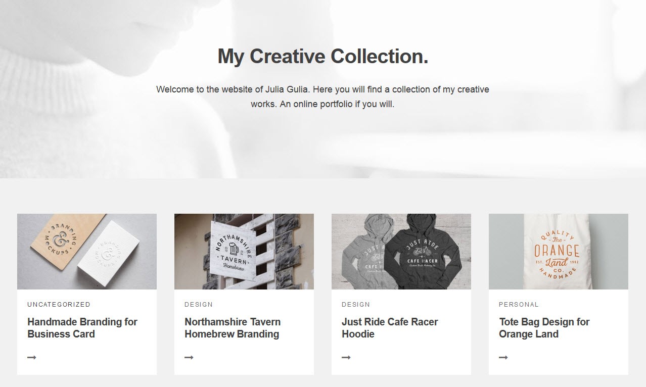Open the Northamshire Tavern sign thumbnail
646x387 pixels.
[244, 252]
